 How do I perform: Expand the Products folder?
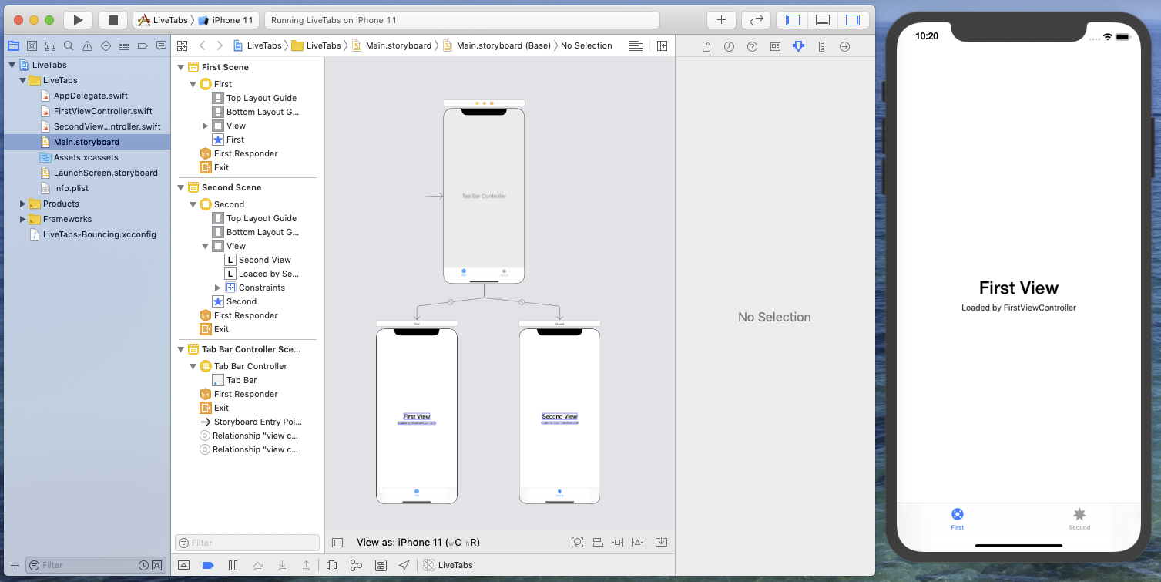click(x=22, y=204)
